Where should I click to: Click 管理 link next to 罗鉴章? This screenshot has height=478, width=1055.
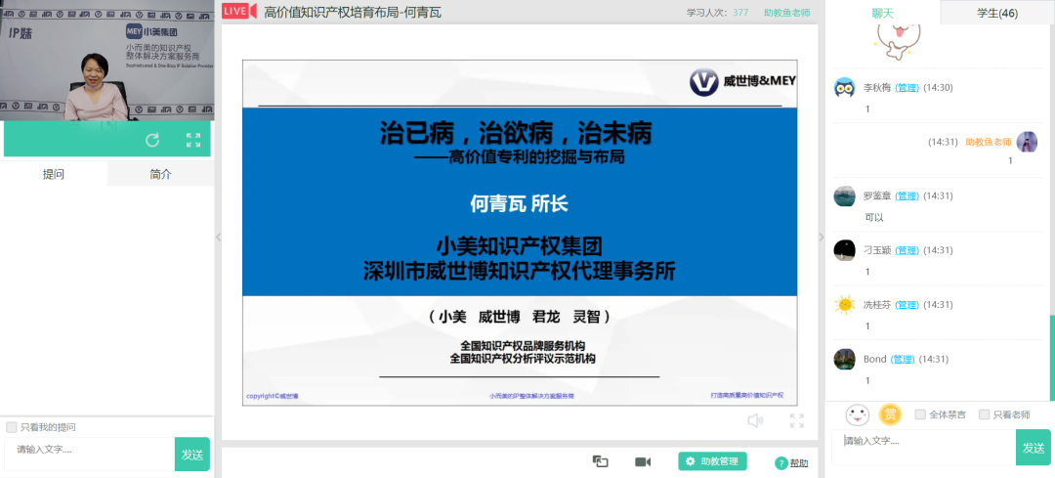tap(907, 196)
